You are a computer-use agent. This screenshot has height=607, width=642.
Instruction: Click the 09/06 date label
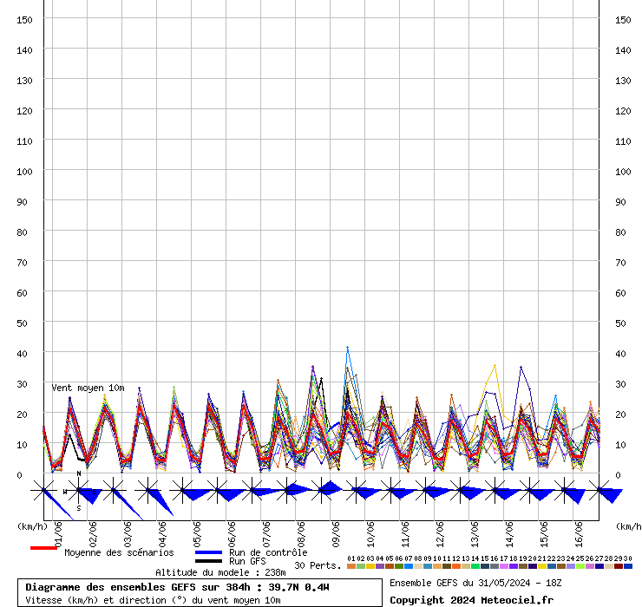[336, 532]
